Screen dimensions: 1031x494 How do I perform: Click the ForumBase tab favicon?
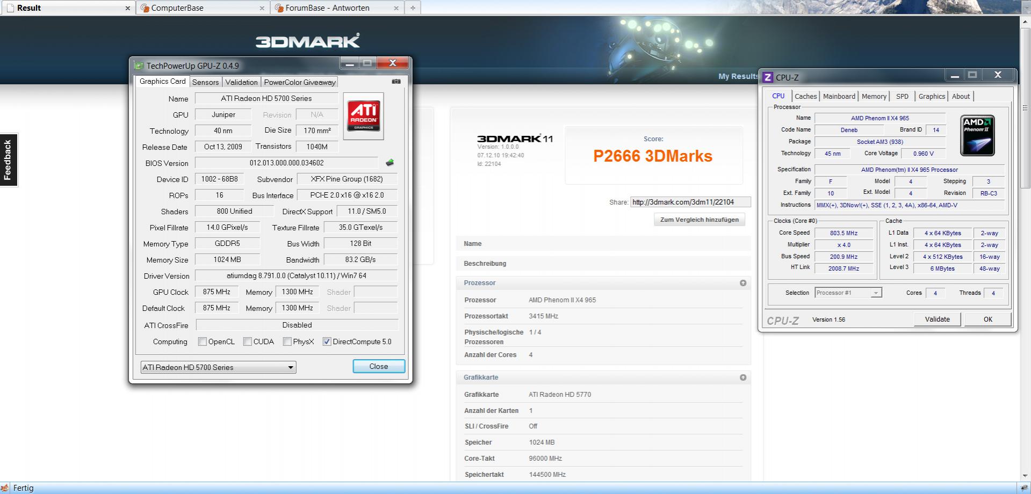tap(279, 8)
